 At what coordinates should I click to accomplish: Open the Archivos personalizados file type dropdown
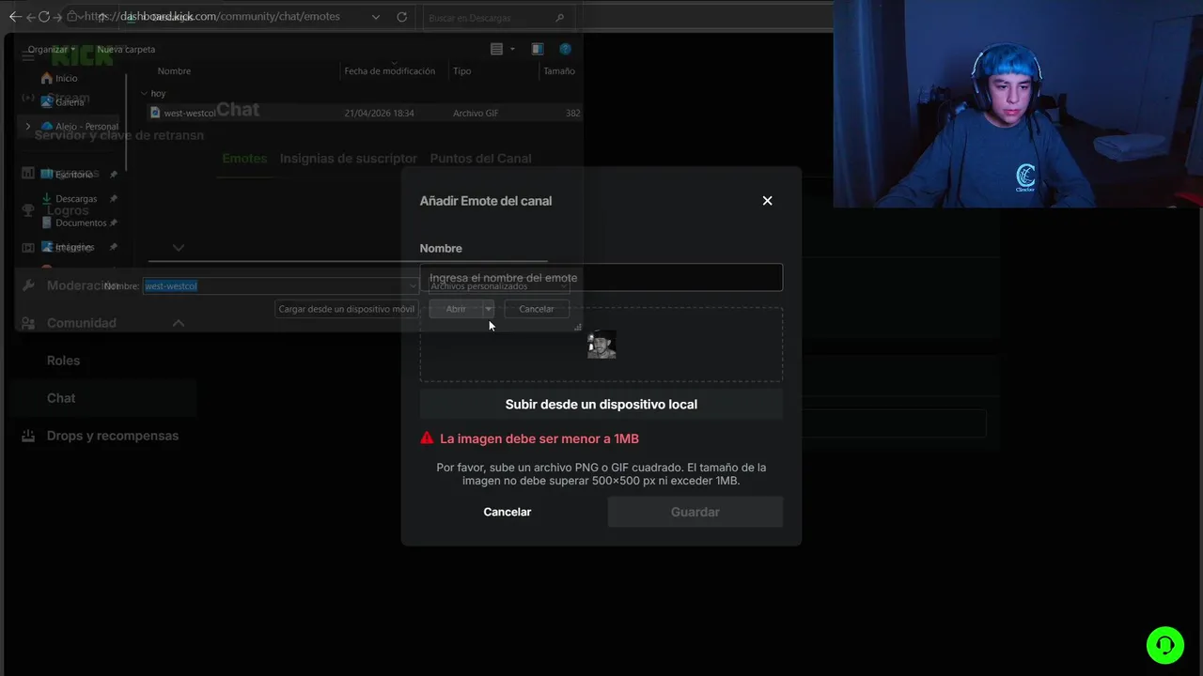coord(499,286)
